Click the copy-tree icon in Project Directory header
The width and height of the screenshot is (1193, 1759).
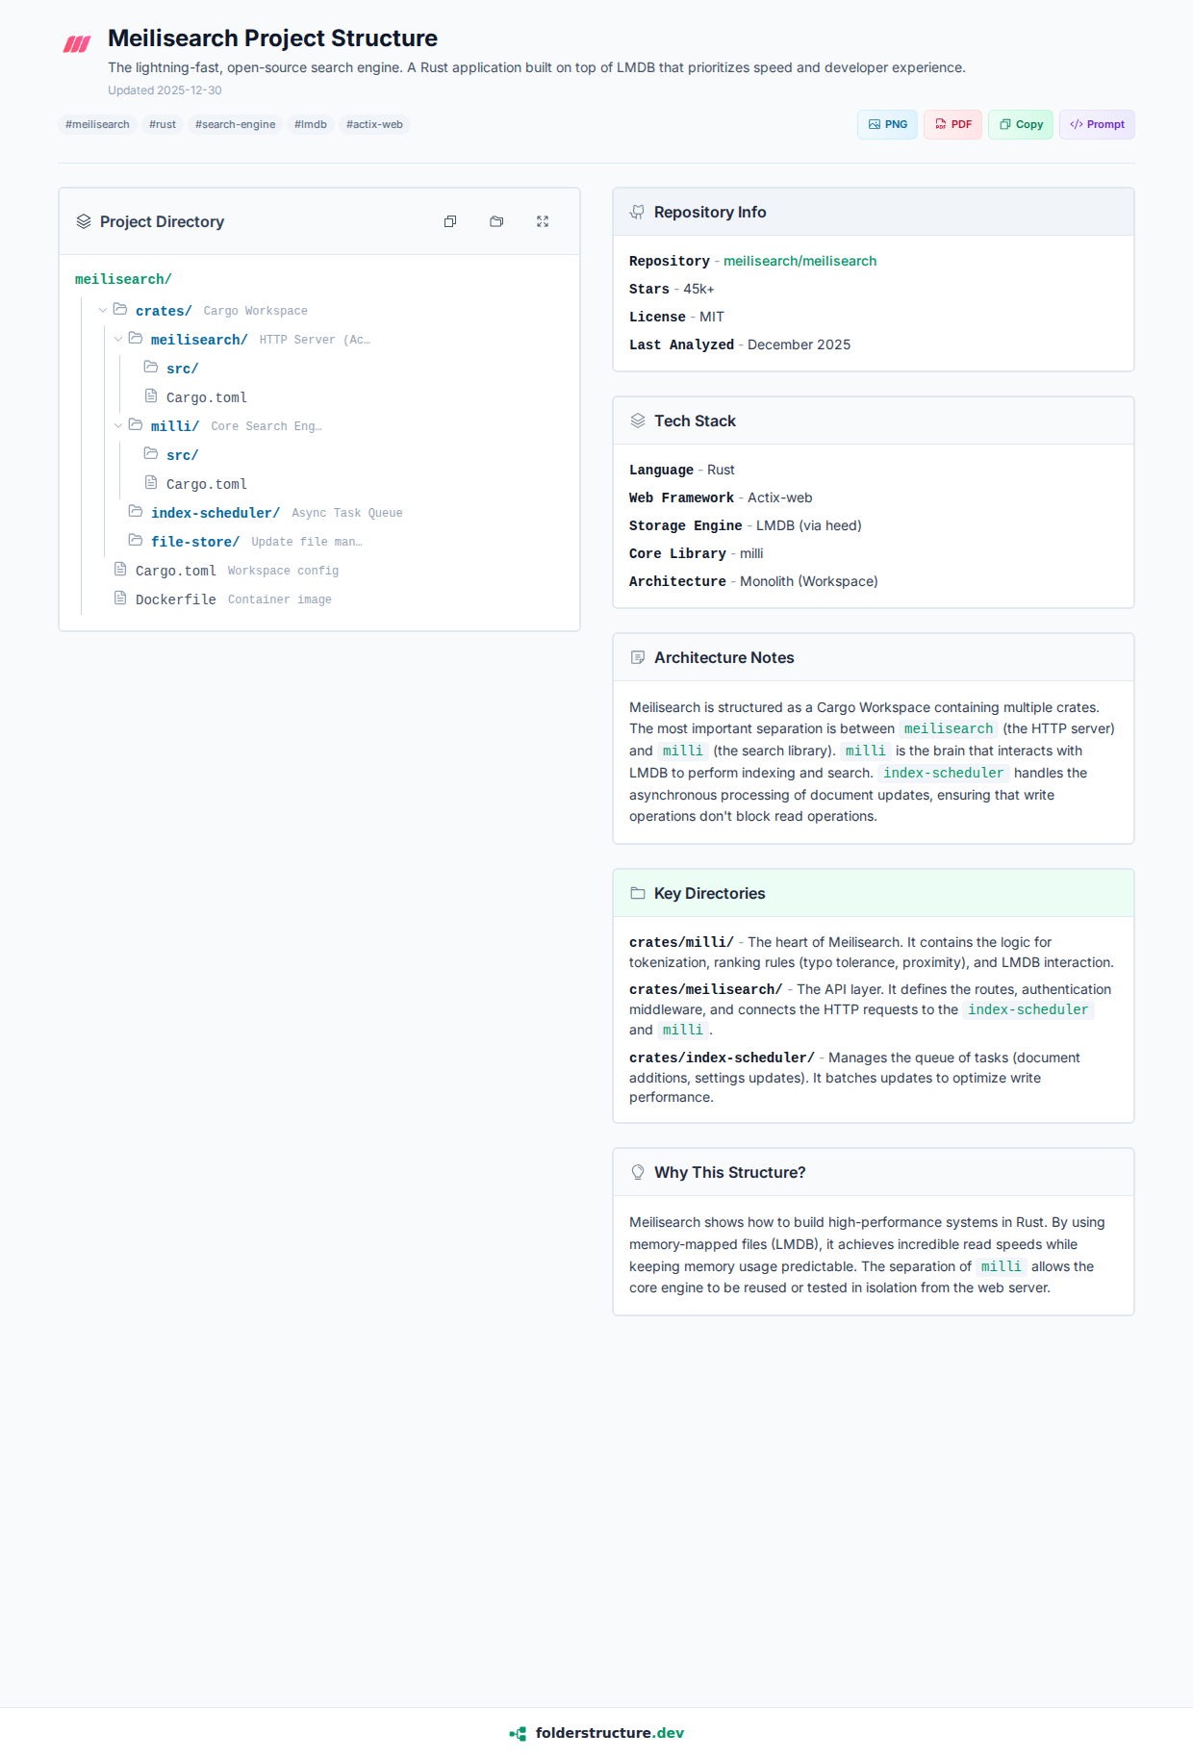(x=450, y=221)
